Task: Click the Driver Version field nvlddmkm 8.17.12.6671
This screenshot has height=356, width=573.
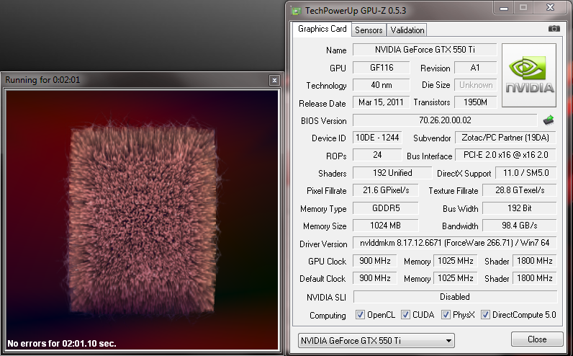Action: point(455,243)
